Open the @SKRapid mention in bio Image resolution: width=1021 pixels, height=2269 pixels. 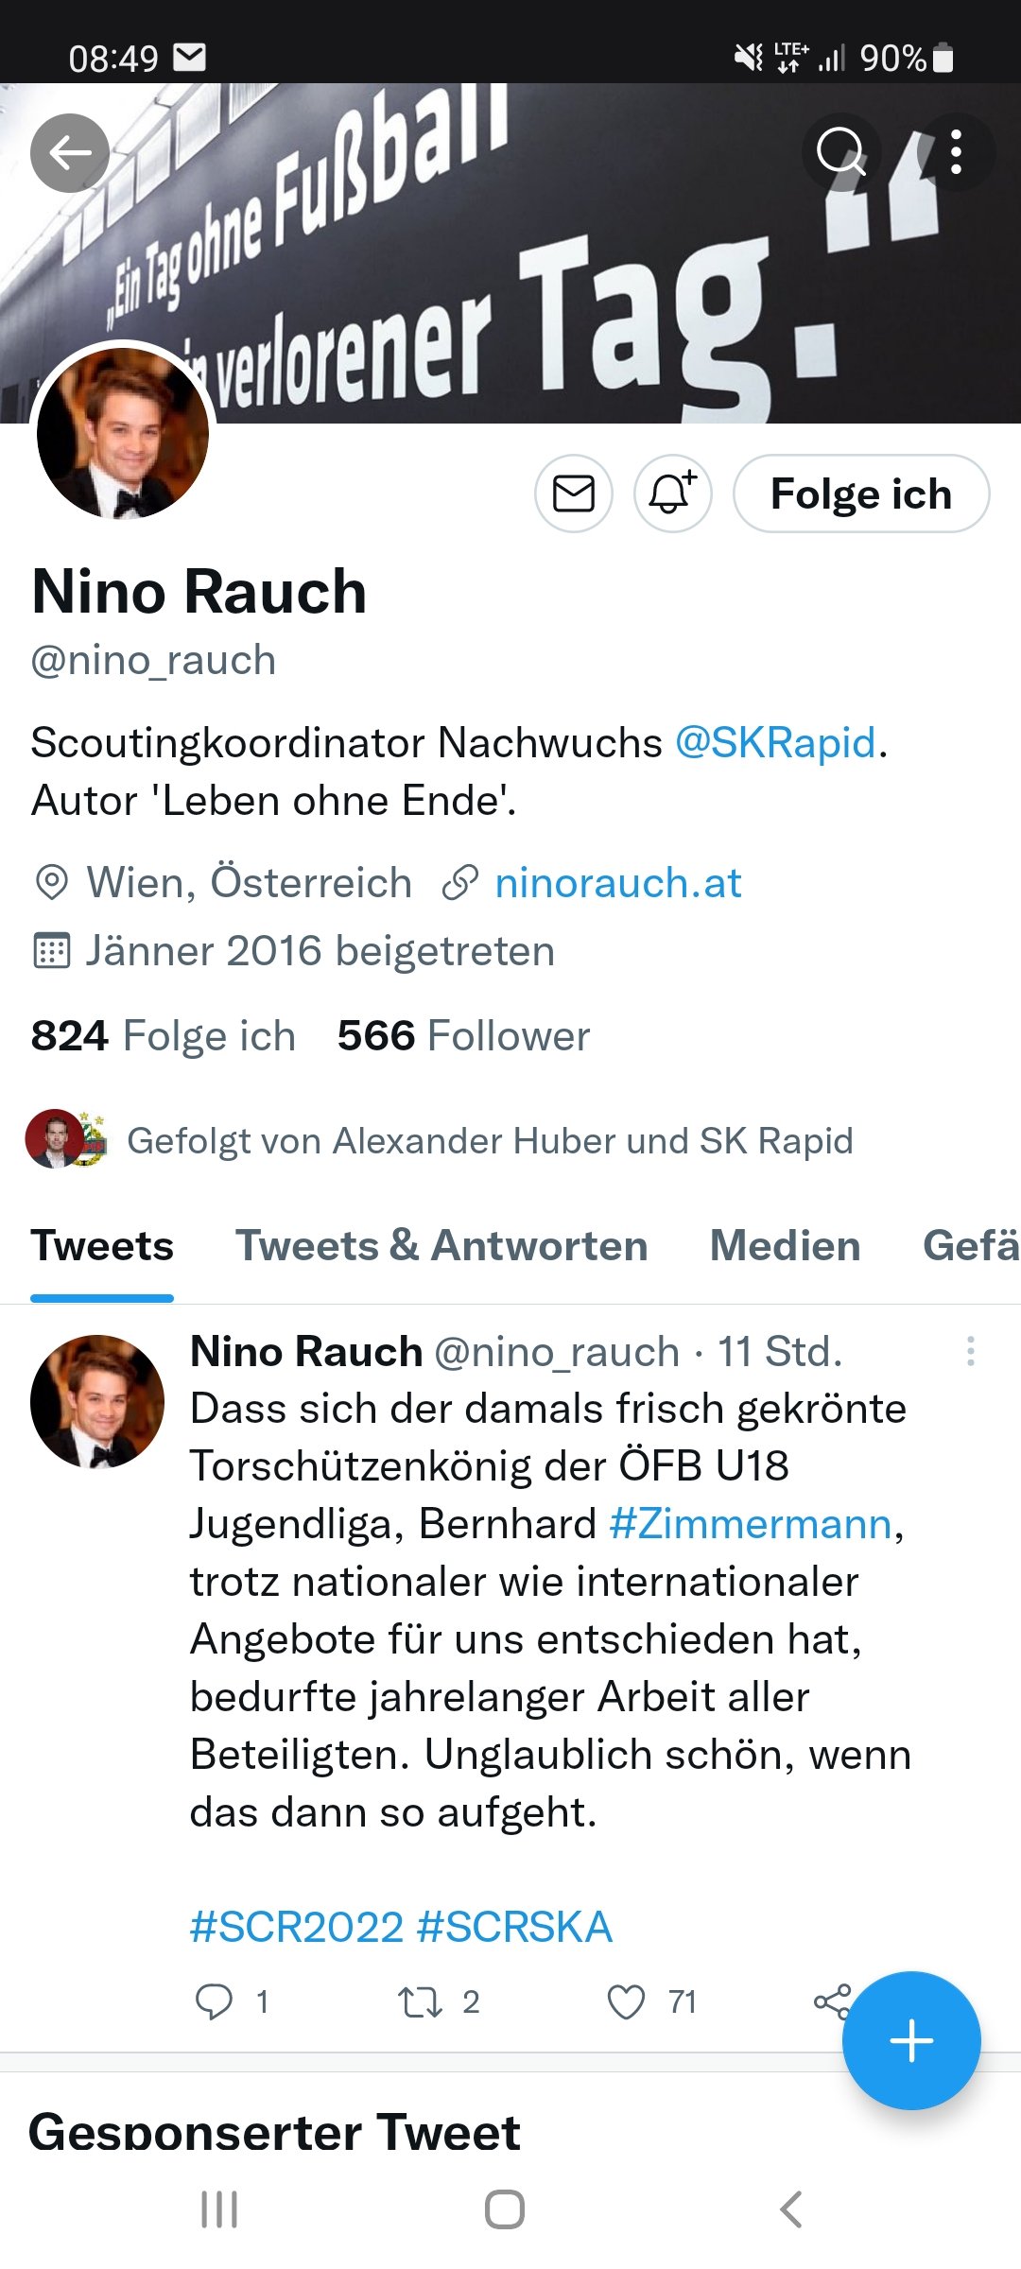(776, 743)
